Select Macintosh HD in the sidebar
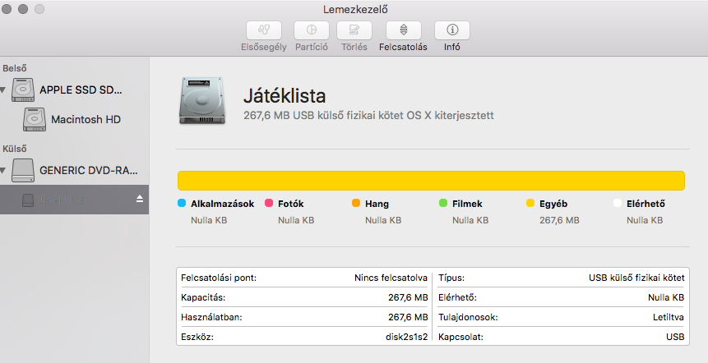708x363 pixels. pyautogui.click(x=86, y=120)
